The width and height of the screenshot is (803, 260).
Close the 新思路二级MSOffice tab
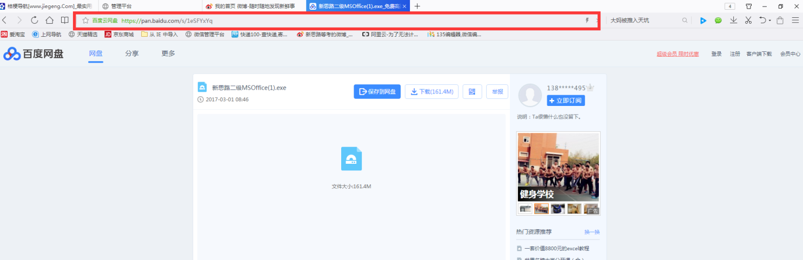tap(404, 6)
